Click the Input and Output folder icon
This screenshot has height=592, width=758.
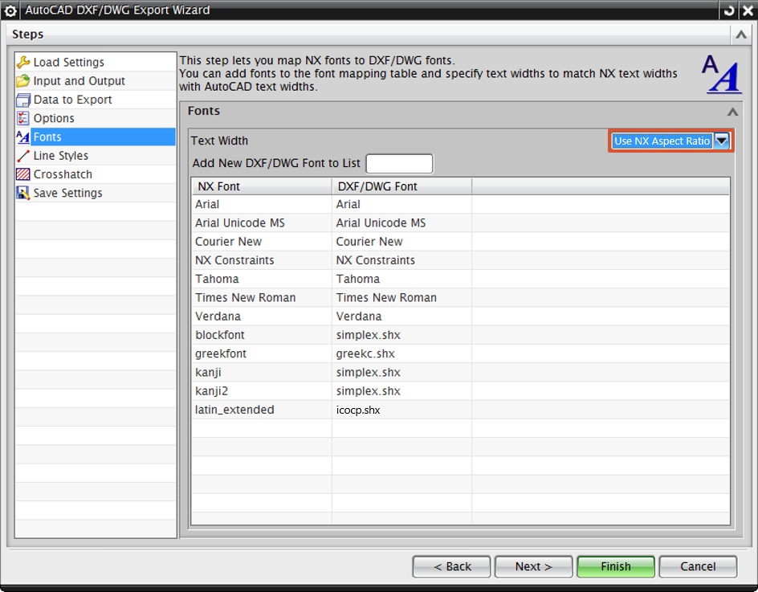(x=23, y=81)
